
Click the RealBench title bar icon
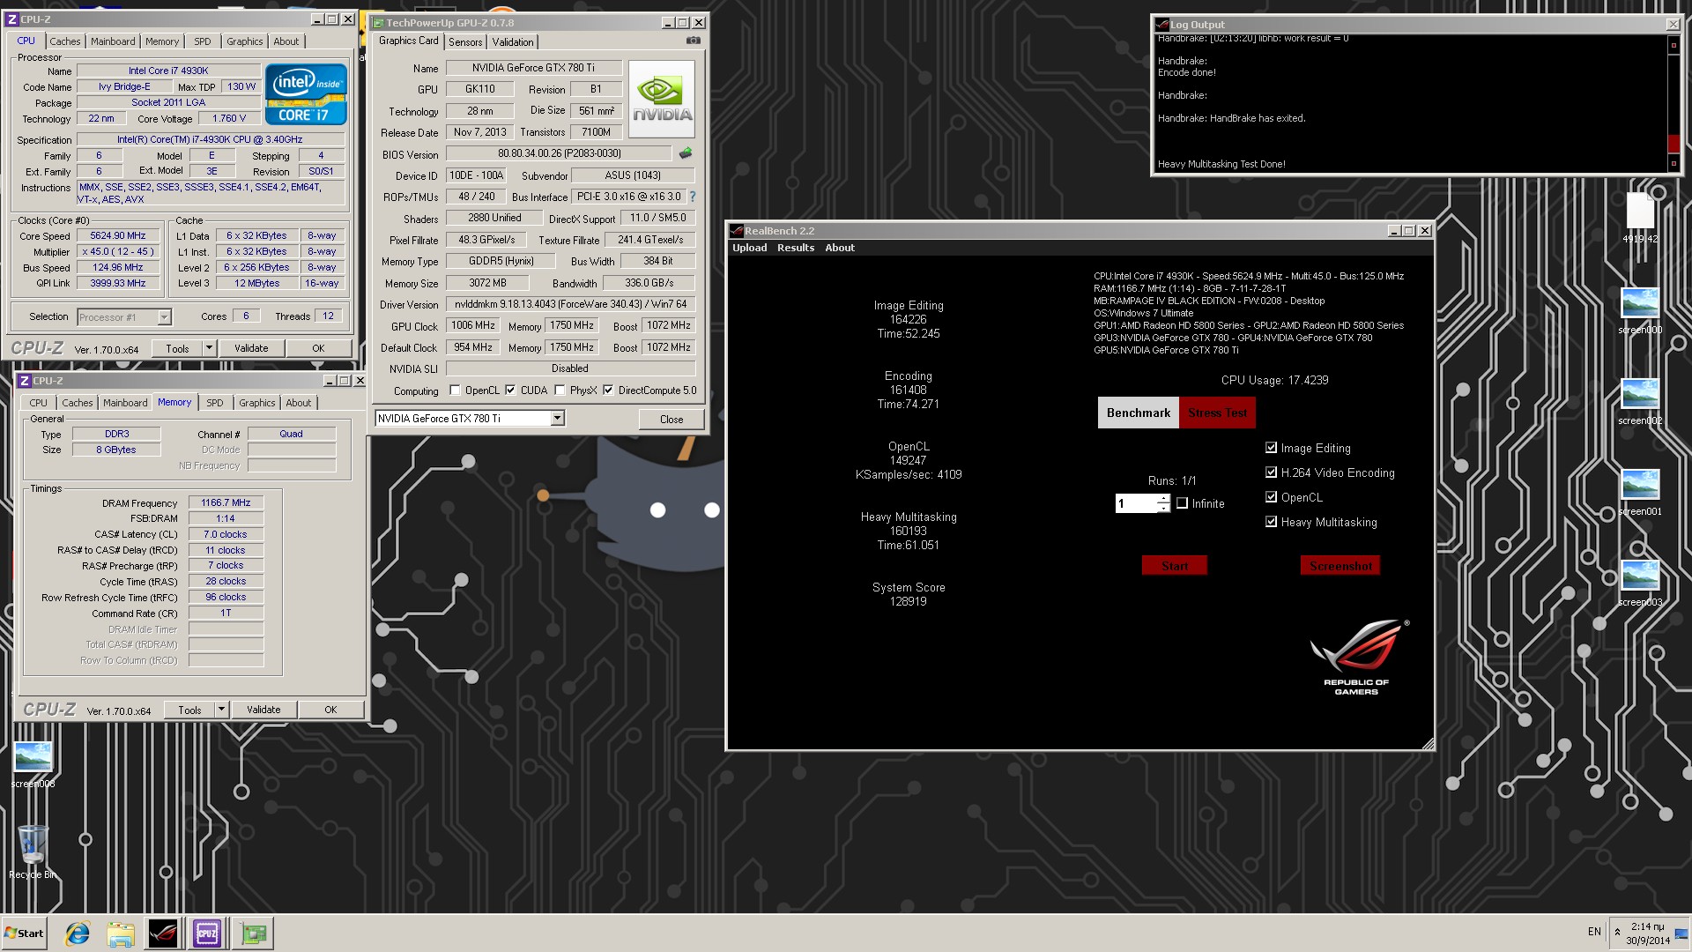[x=737, y=231]
